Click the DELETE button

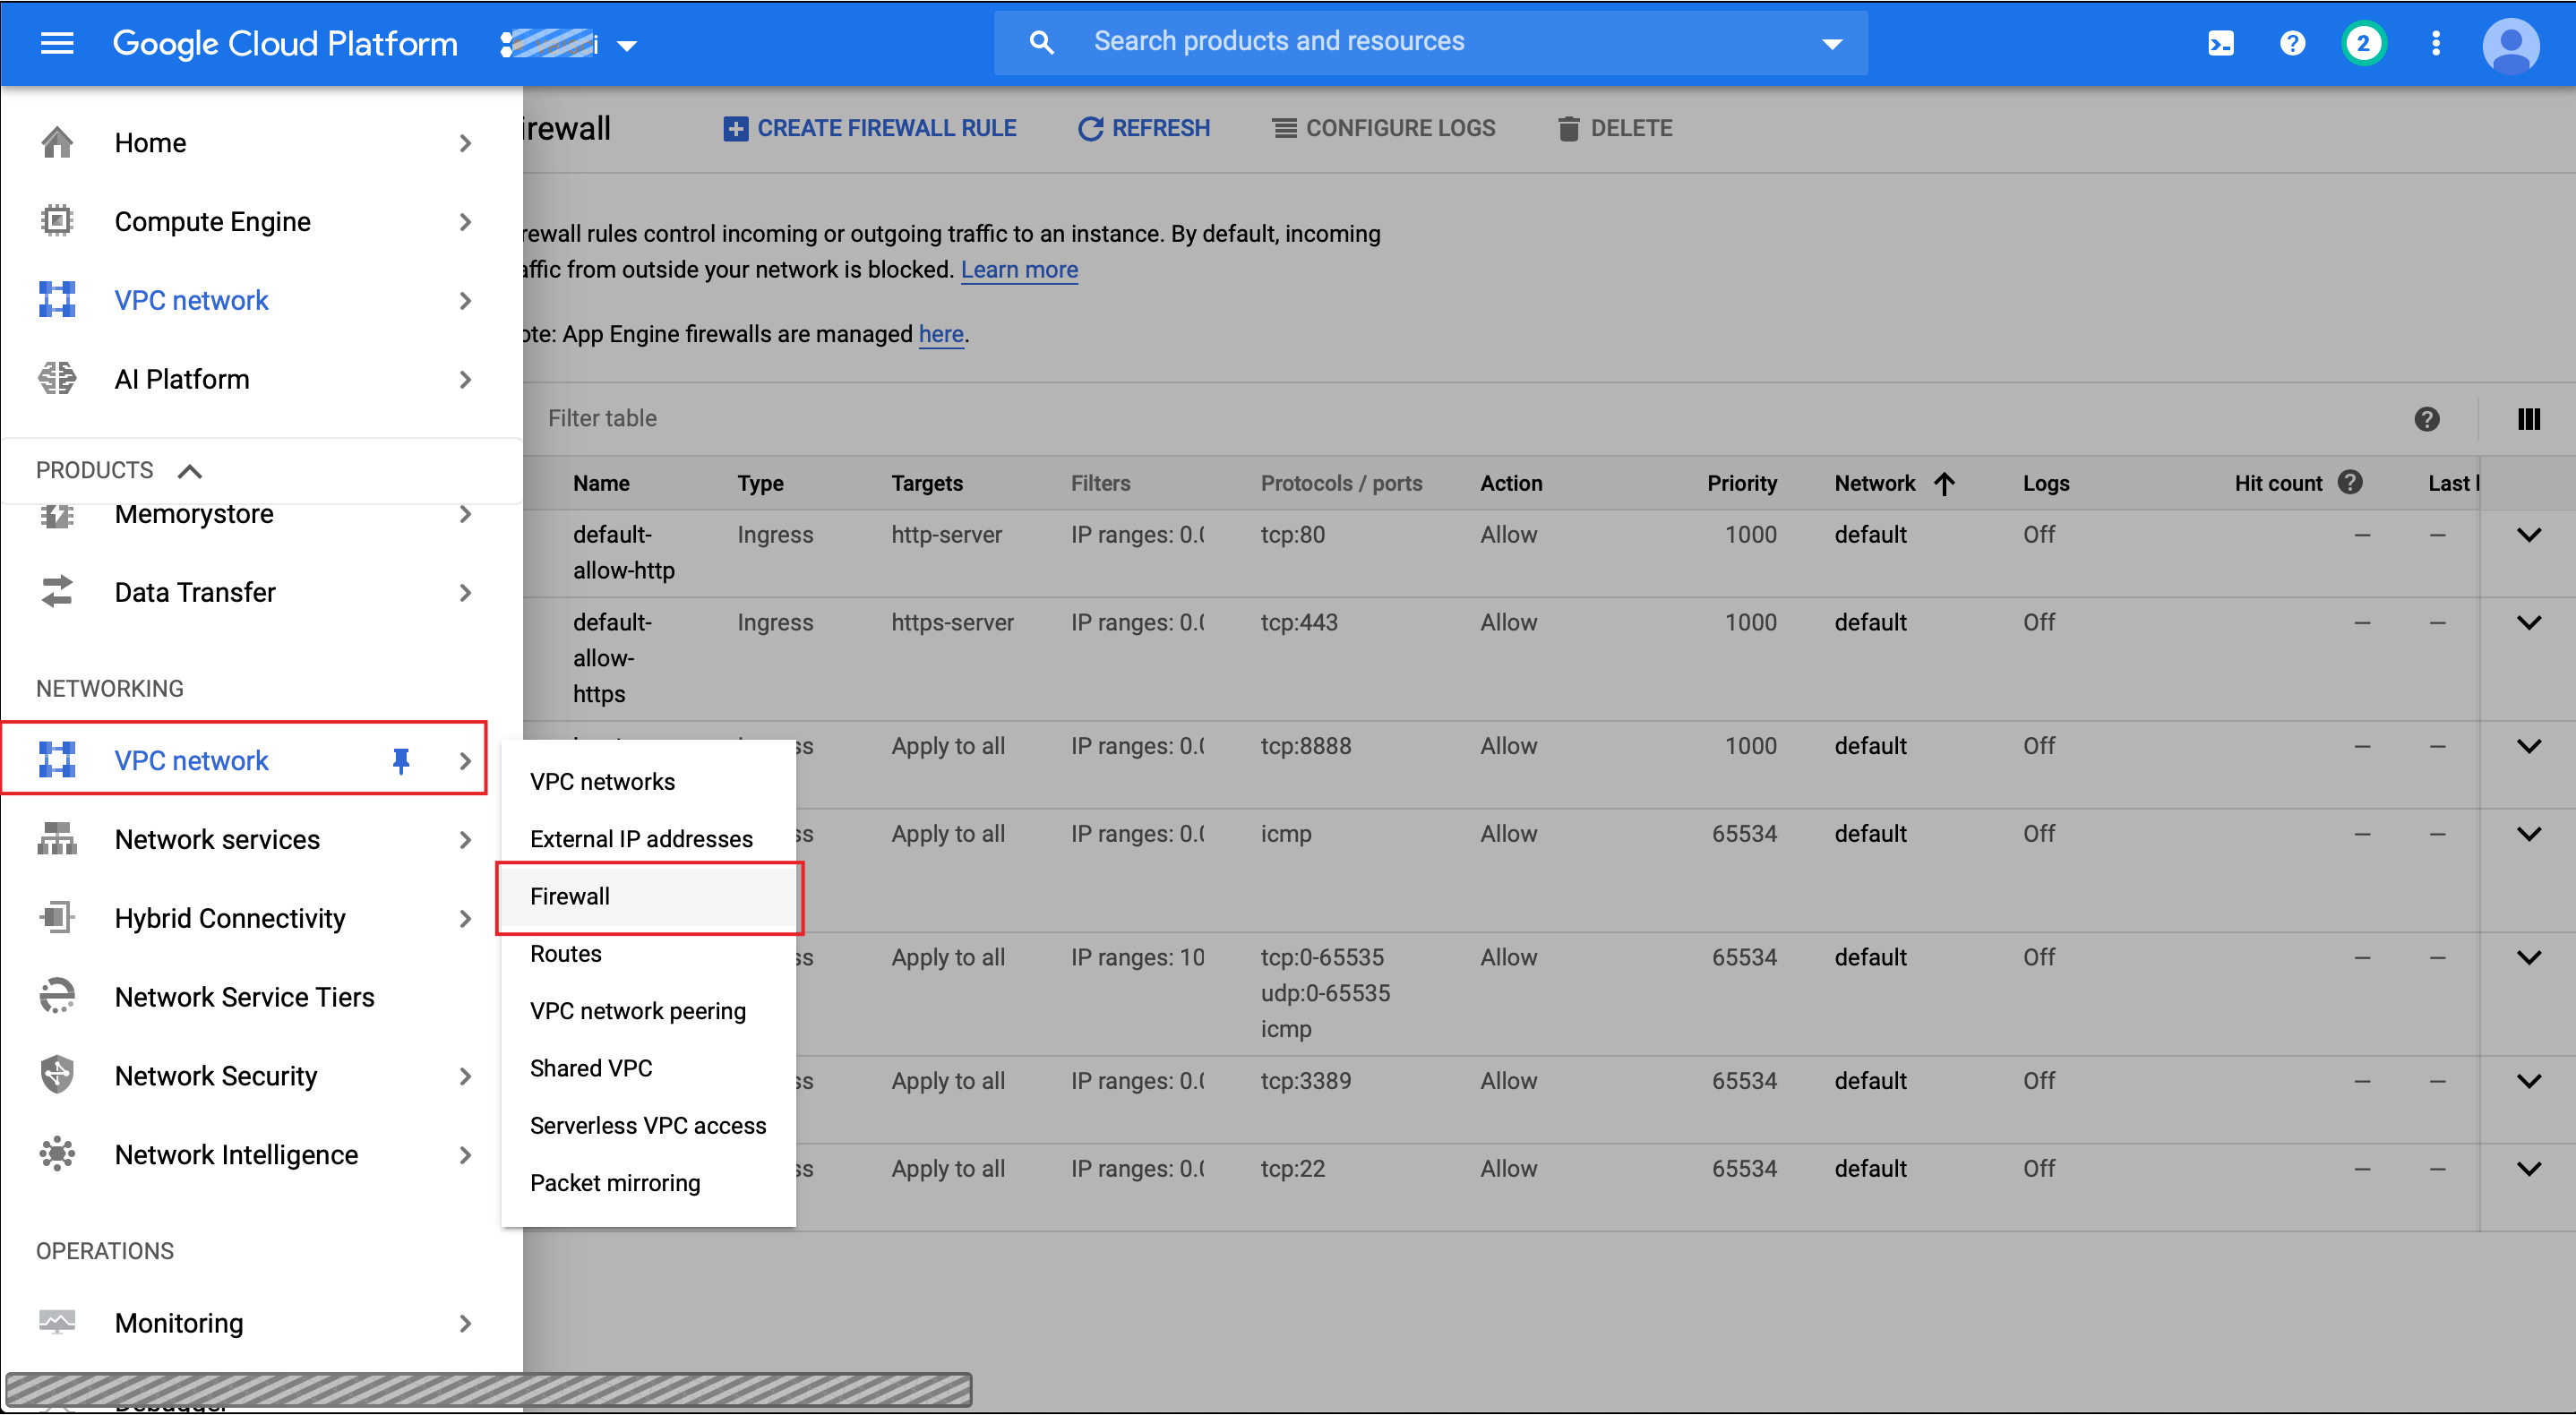point(1615,128)
